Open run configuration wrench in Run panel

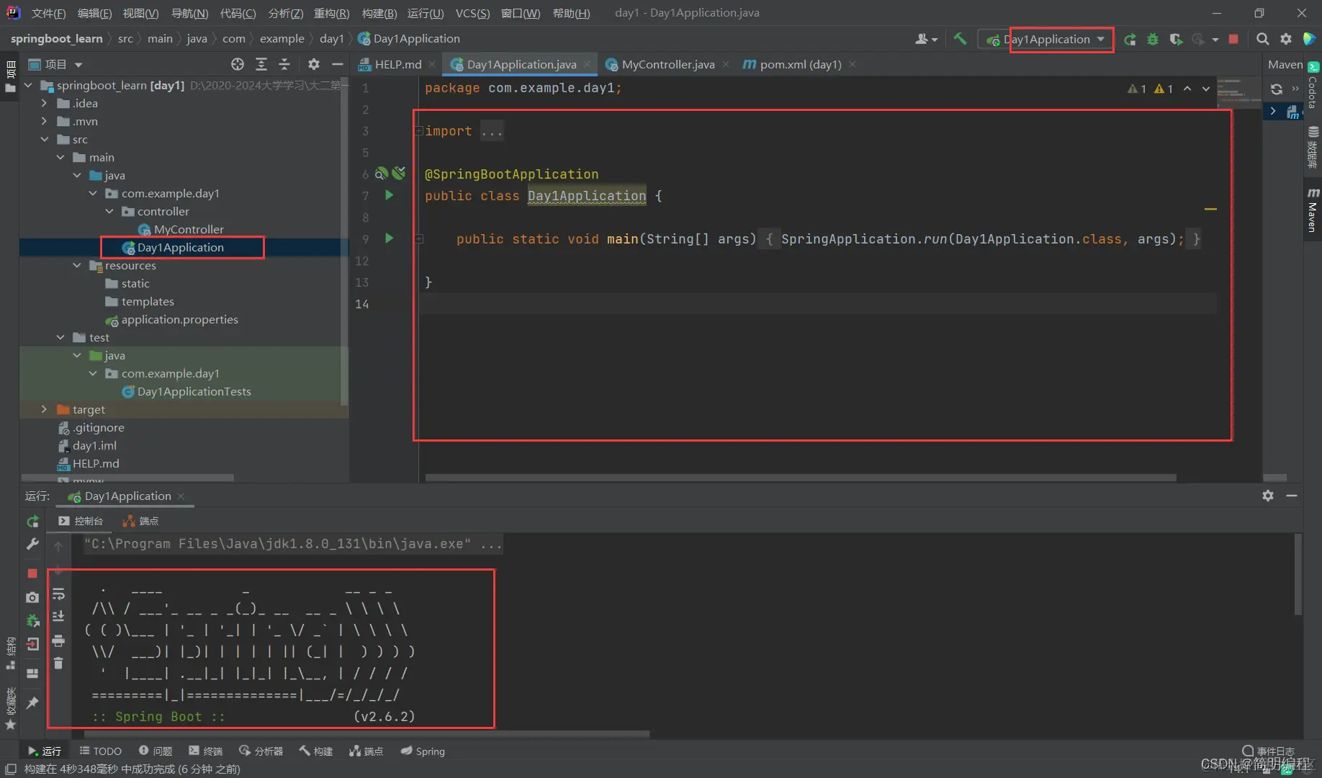(32, 545)
